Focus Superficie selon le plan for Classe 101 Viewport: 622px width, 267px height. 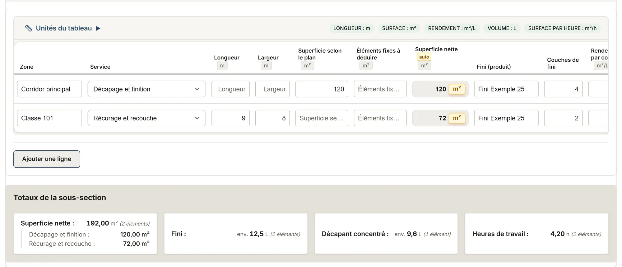click(322, 118)
